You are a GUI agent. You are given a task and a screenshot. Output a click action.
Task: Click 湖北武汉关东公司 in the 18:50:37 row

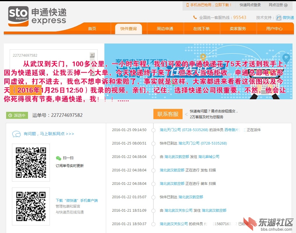pyautogui.click(x=174, y=224)
